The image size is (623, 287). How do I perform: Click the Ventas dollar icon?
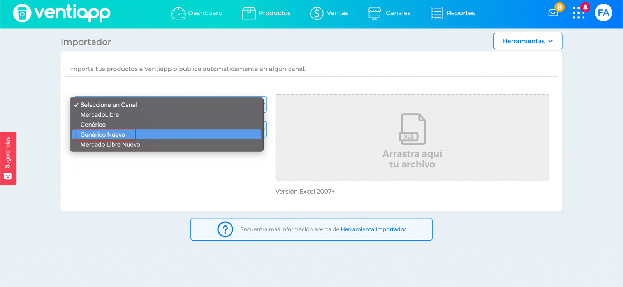pyautogui.click(x=317, y=13)
